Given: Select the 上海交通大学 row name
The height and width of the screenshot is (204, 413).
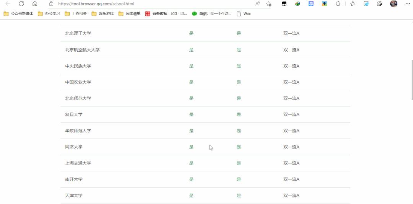Looking at the screenshot, I should click(78, 163).
